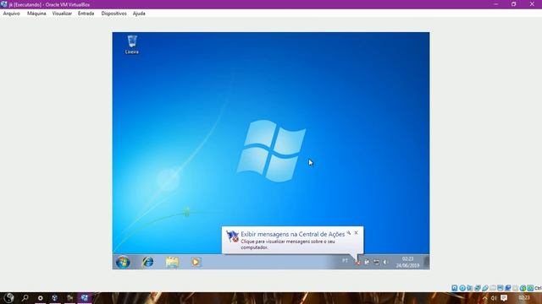Click the guest network tray icon
This screenshot has height=304, width=542.
click(x=376, y=263)
